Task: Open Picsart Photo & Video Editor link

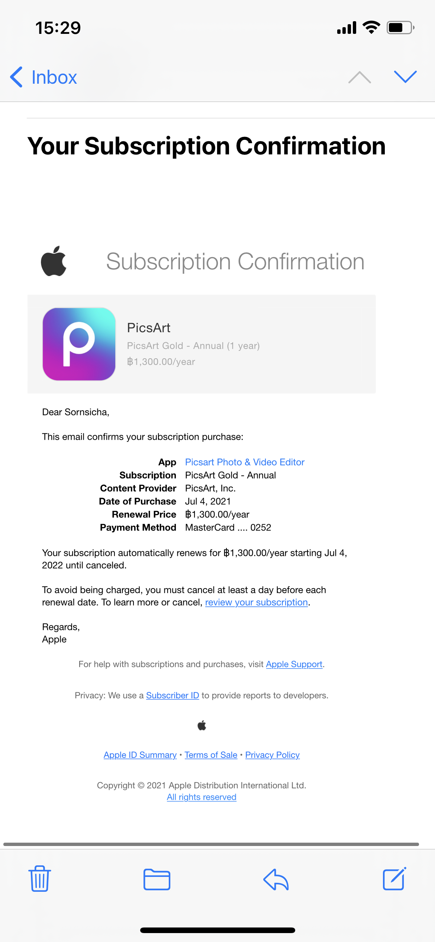Action: 245,462
